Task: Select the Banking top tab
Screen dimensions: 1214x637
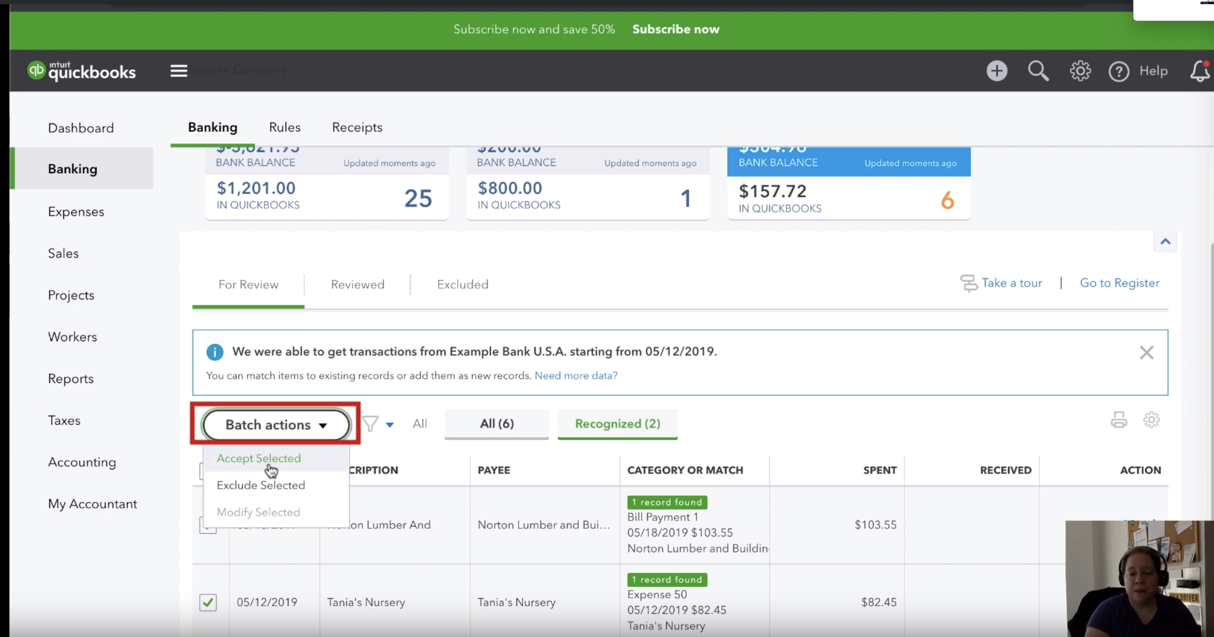Action: coord(213,127)
